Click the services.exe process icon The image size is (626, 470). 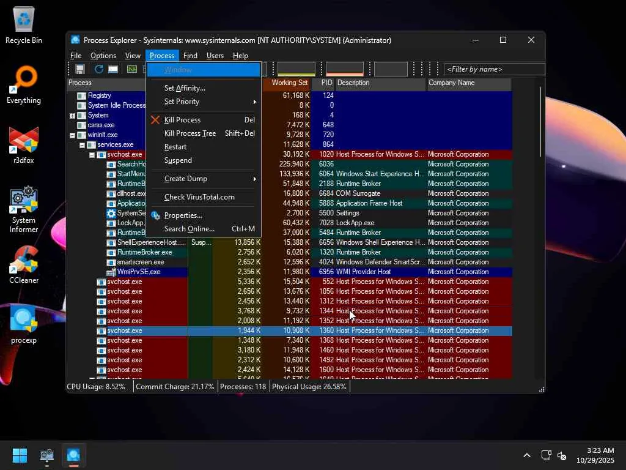click(92, 144)
